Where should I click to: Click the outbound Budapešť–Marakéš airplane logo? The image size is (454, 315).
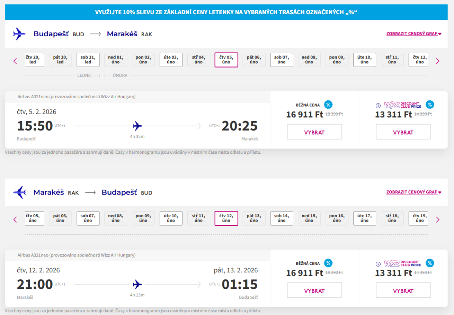19,34
